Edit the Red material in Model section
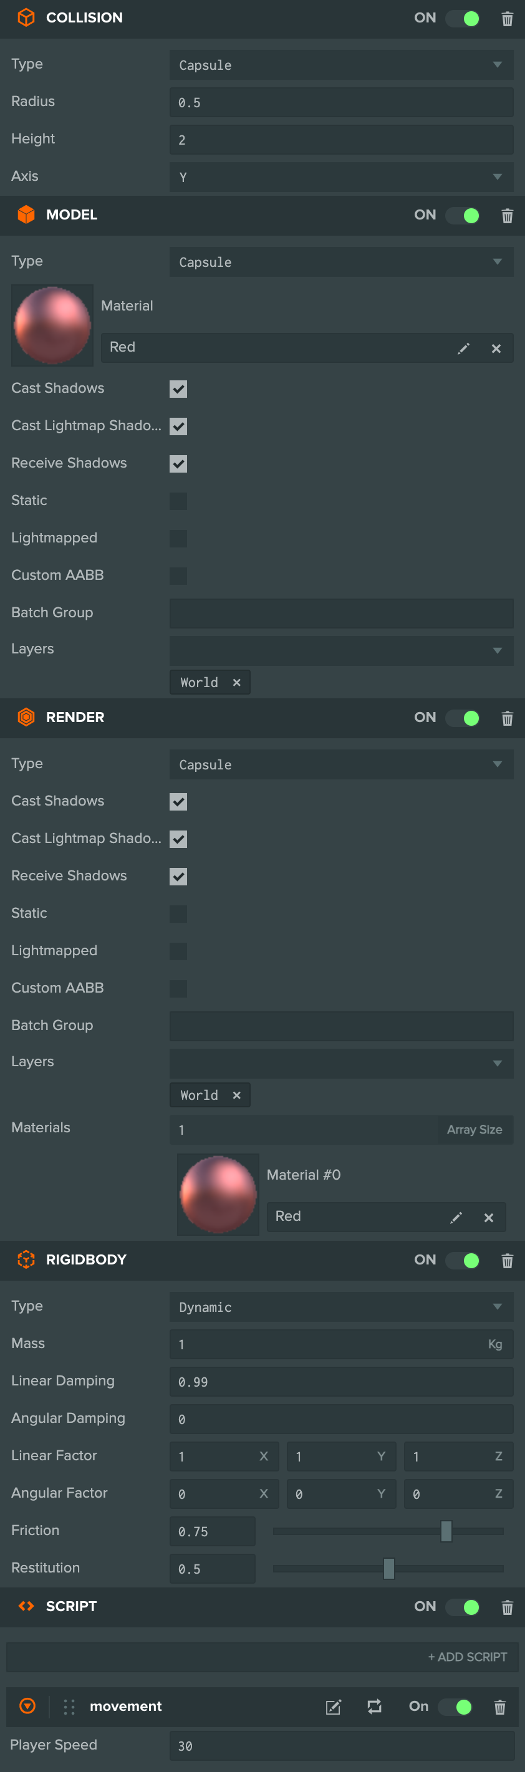This screenshot has width=525, height=1772. pos(463,349)
